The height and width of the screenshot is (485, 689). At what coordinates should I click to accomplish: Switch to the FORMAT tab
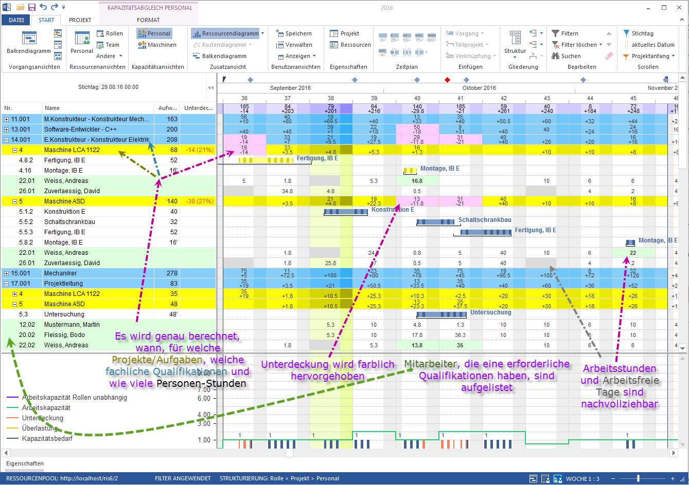pos(148,20)
